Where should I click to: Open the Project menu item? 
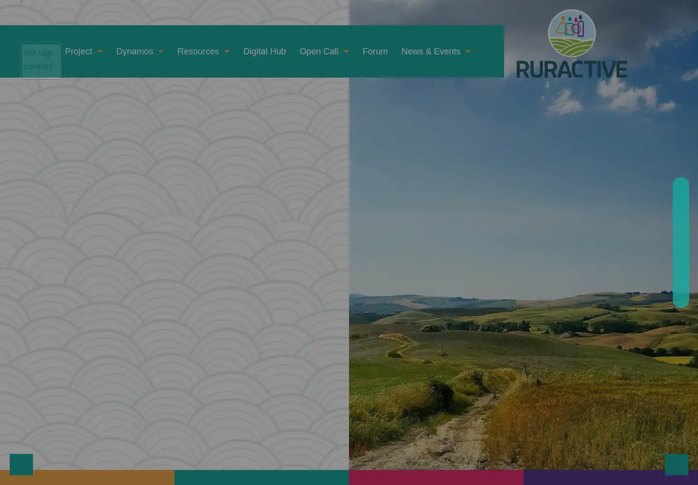pos(79,51)
